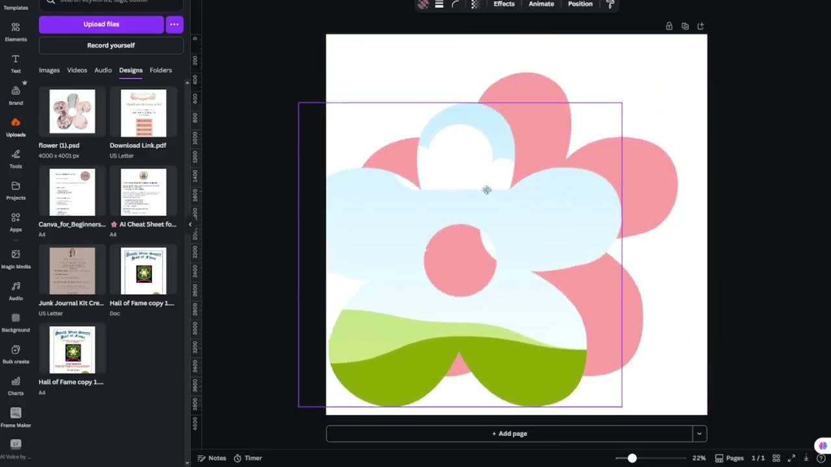Click the 22% zoom level value
Image resolution: width=831 pixels, height=467 pixels.
tap(699, 458)
